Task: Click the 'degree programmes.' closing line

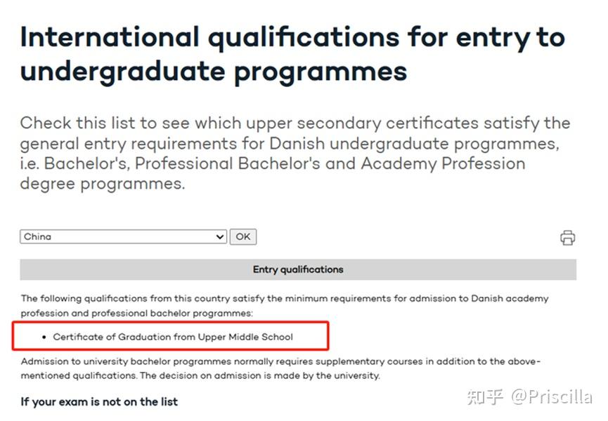Action: click(x=103, y=184)
